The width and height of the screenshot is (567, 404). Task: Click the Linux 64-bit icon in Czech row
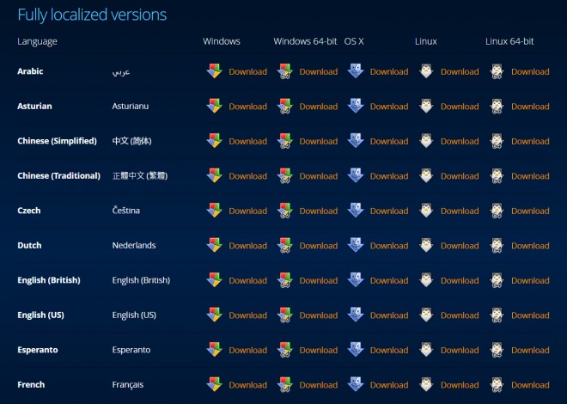point(497,211)
